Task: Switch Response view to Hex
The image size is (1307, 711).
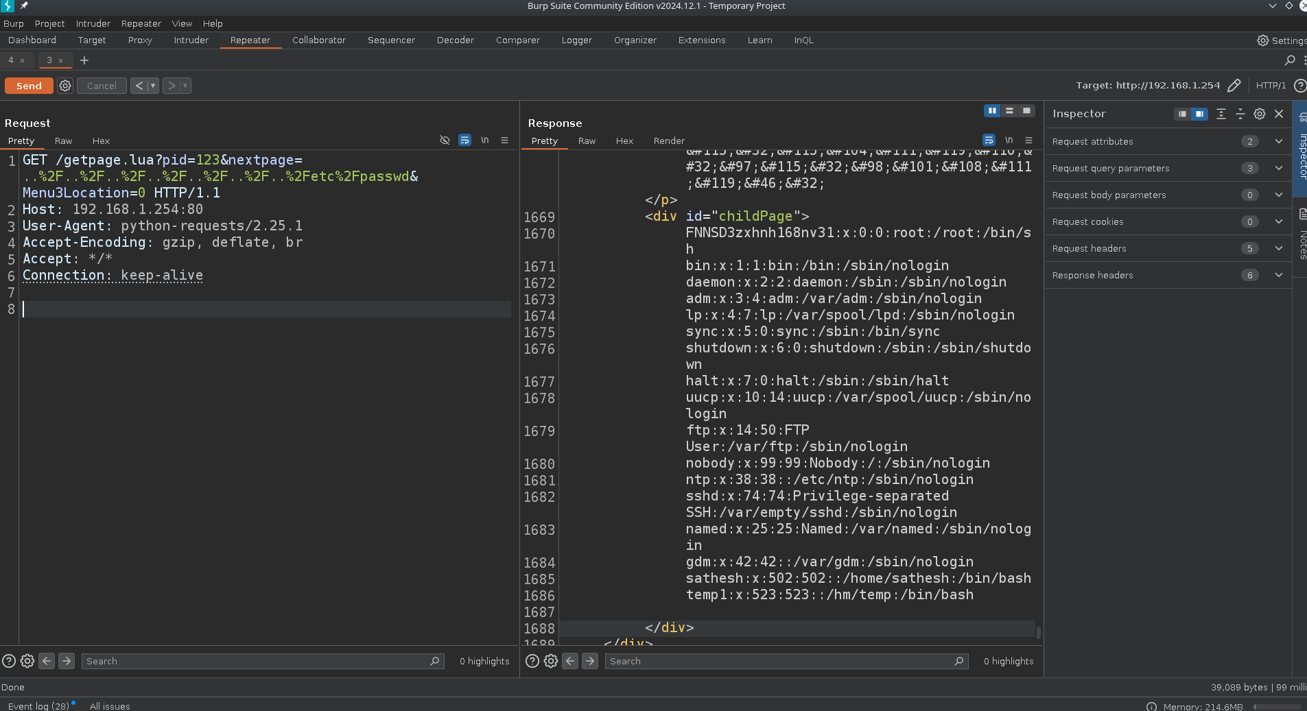Action: click(x=624, y=141)
